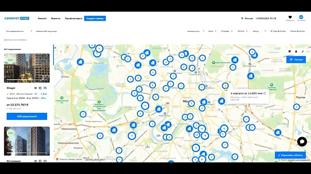The width and height of the screenshot is (311, 174).
Task: Open the Новости menu item
Action: click(56, 19)
